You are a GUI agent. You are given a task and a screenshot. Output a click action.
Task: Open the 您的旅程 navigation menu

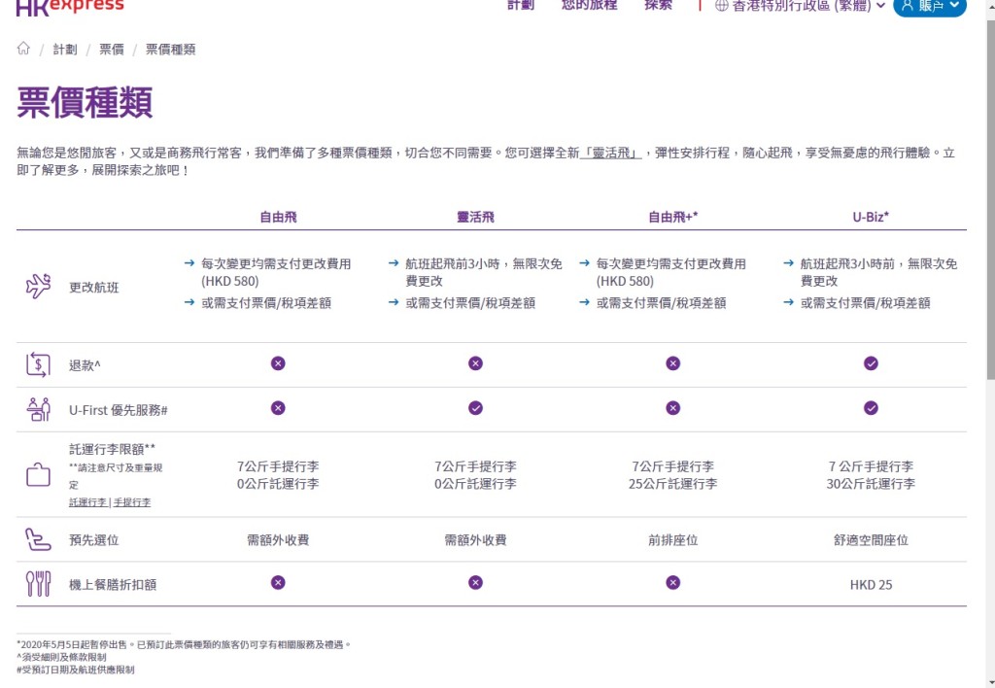point(590,5)
